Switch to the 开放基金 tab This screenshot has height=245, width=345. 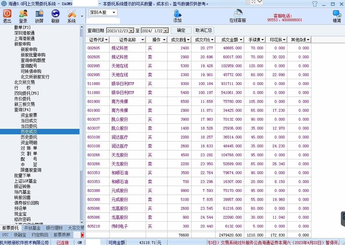pyautogui.click(x=32, y=228)
